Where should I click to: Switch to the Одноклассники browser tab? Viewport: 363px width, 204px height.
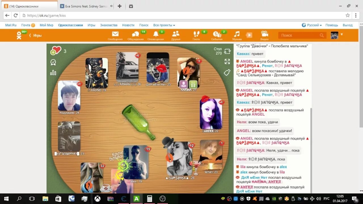(x=29, y=6)
